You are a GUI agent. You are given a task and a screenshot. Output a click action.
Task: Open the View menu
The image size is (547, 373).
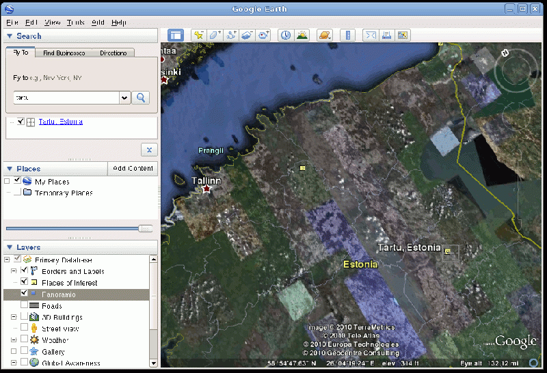53,23
